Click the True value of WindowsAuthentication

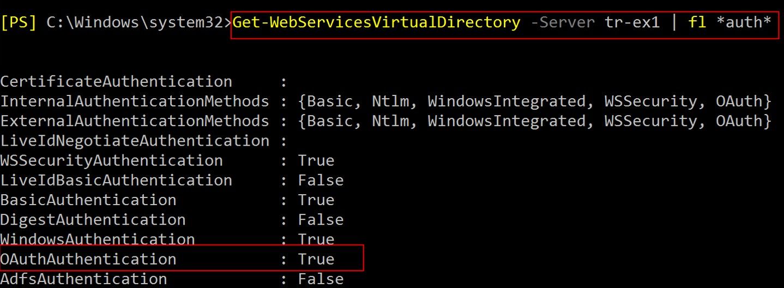[316, 239]
